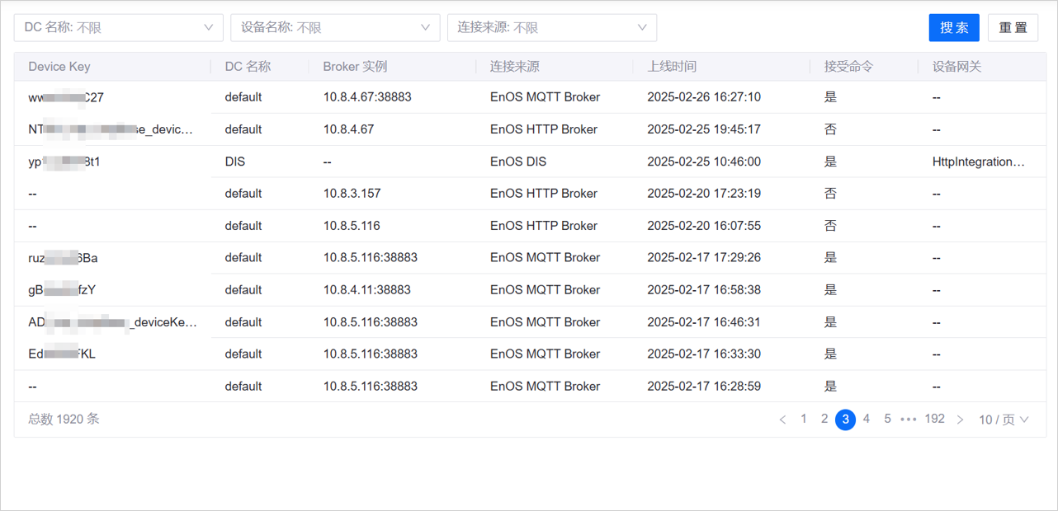This screenshot has height=511, width=1058.
Task: Navigate to page 5
Action: coord(887,419)
